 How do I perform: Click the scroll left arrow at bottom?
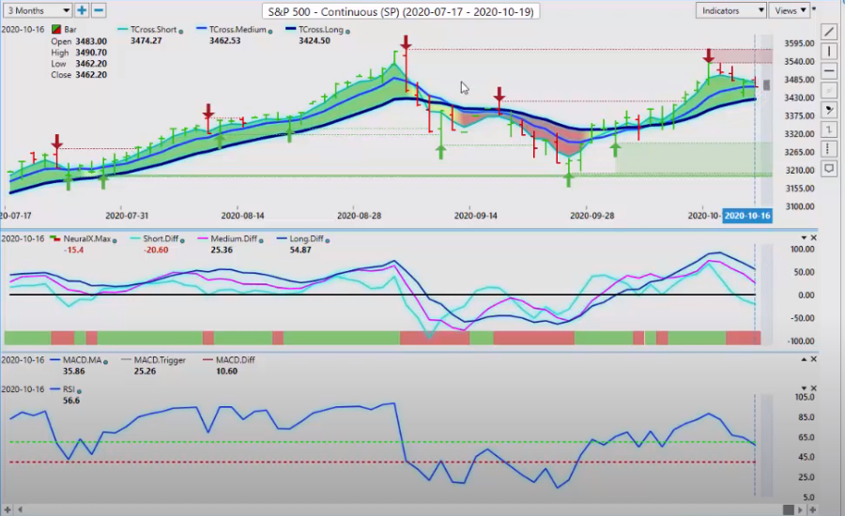[21, 509]
